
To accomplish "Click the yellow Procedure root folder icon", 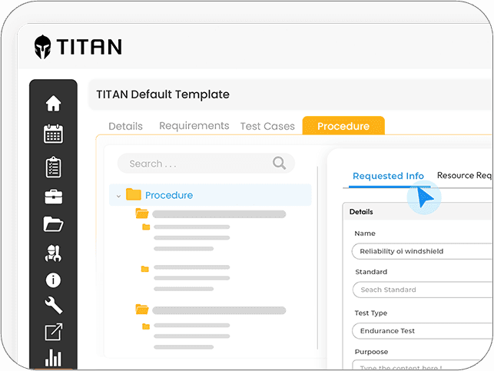I will [x=134, y=194].
